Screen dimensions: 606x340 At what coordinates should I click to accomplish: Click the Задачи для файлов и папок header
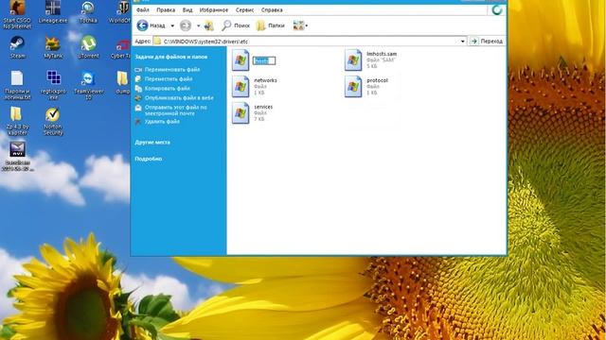170,57
